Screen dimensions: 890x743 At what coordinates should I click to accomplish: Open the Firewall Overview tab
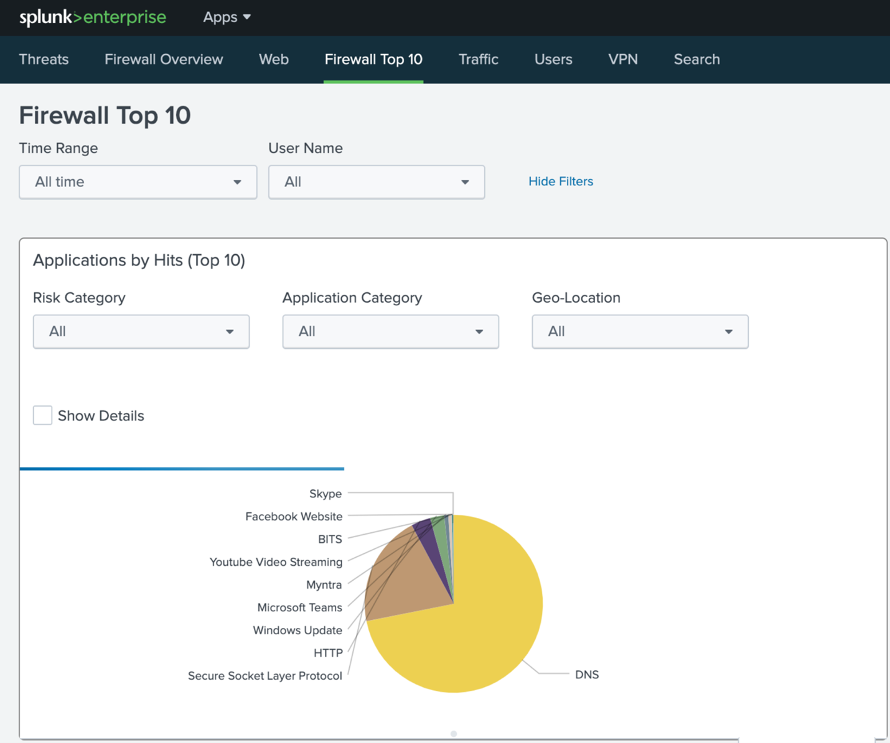tap(164, 59)
